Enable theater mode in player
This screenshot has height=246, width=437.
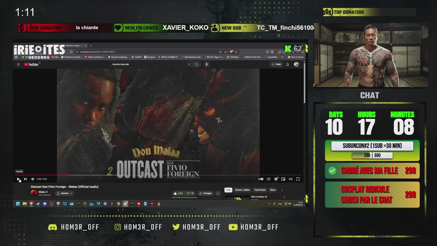(291, 179)
